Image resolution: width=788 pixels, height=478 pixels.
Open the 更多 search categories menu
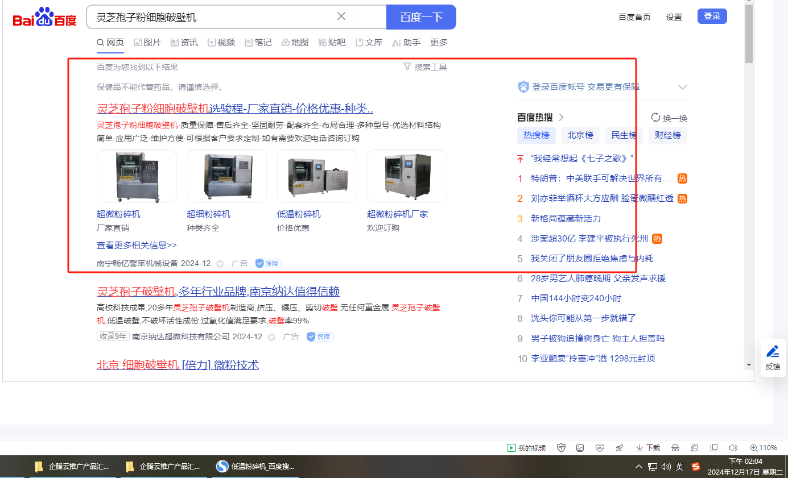coord(439,43)
